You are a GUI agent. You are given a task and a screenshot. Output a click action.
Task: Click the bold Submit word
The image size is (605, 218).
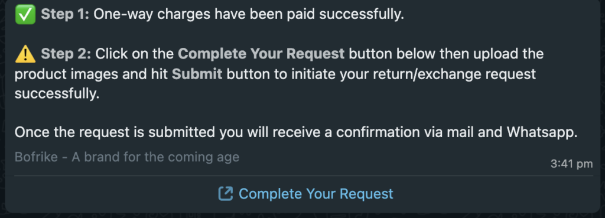[x=197, y=73]
